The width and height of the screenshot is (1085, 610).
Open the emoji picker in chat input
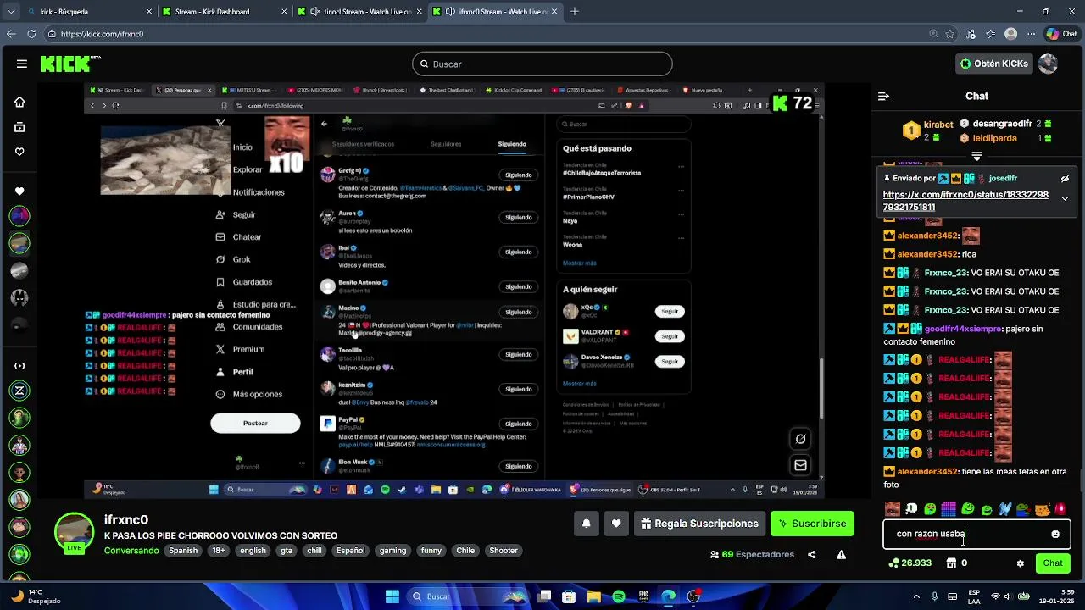(x=1055, y=535)
